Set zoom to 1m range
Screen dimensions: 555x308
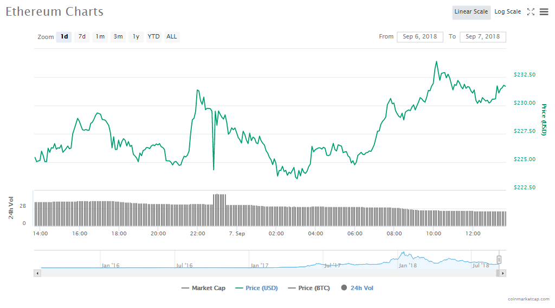[x=100, y=37]
